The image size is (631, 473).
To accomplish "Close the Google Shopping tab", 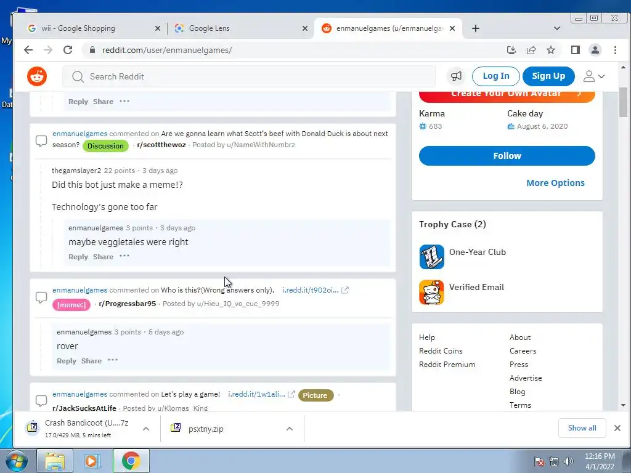I will click(158, 28).
